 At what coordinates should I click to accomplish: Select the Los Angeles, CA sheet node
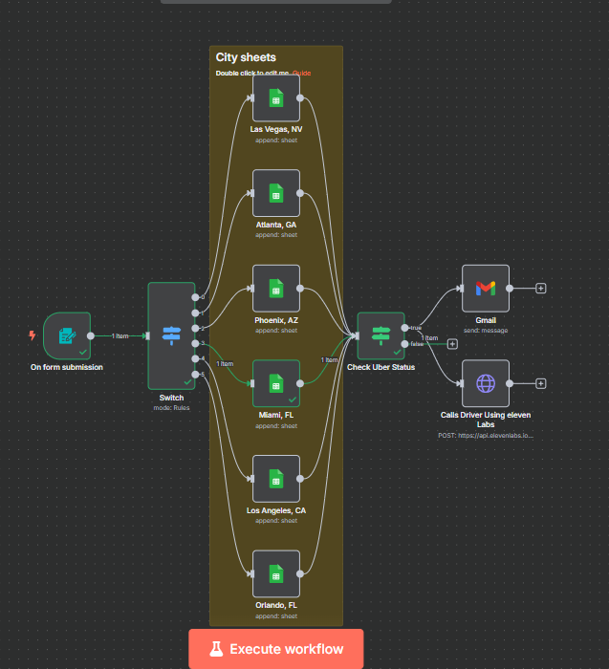click(276, 479)
